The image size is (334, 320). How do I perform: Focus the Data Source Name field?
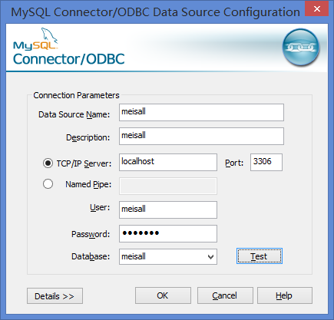click(201, 112)
